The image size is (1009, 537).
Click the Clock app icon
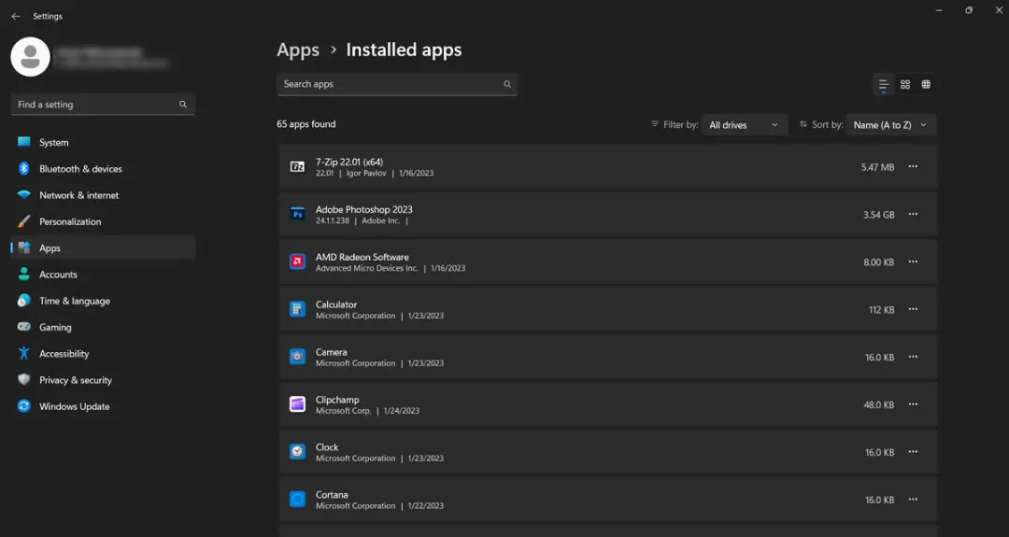point(297,452)
